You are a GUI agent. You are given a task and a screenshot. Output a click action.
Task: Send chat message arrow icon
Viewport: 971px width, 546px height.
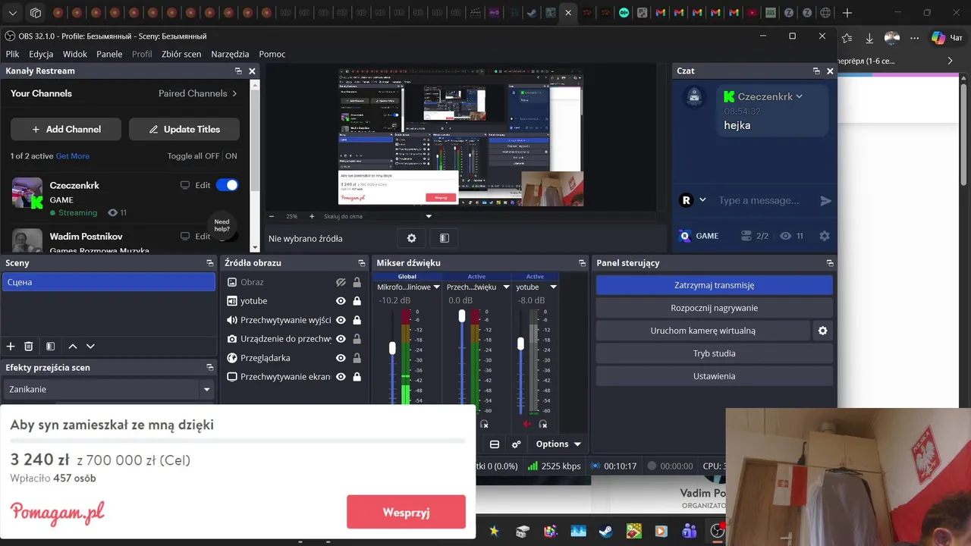tap(826, 201)
